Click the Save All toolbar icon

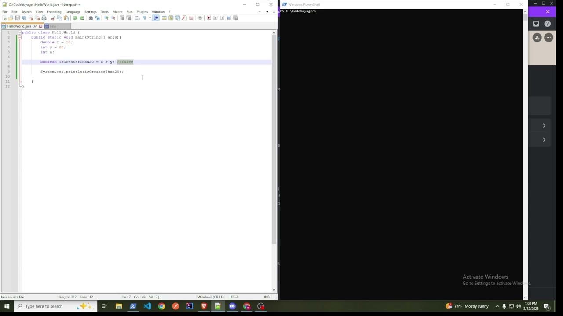tap(24, 18)
